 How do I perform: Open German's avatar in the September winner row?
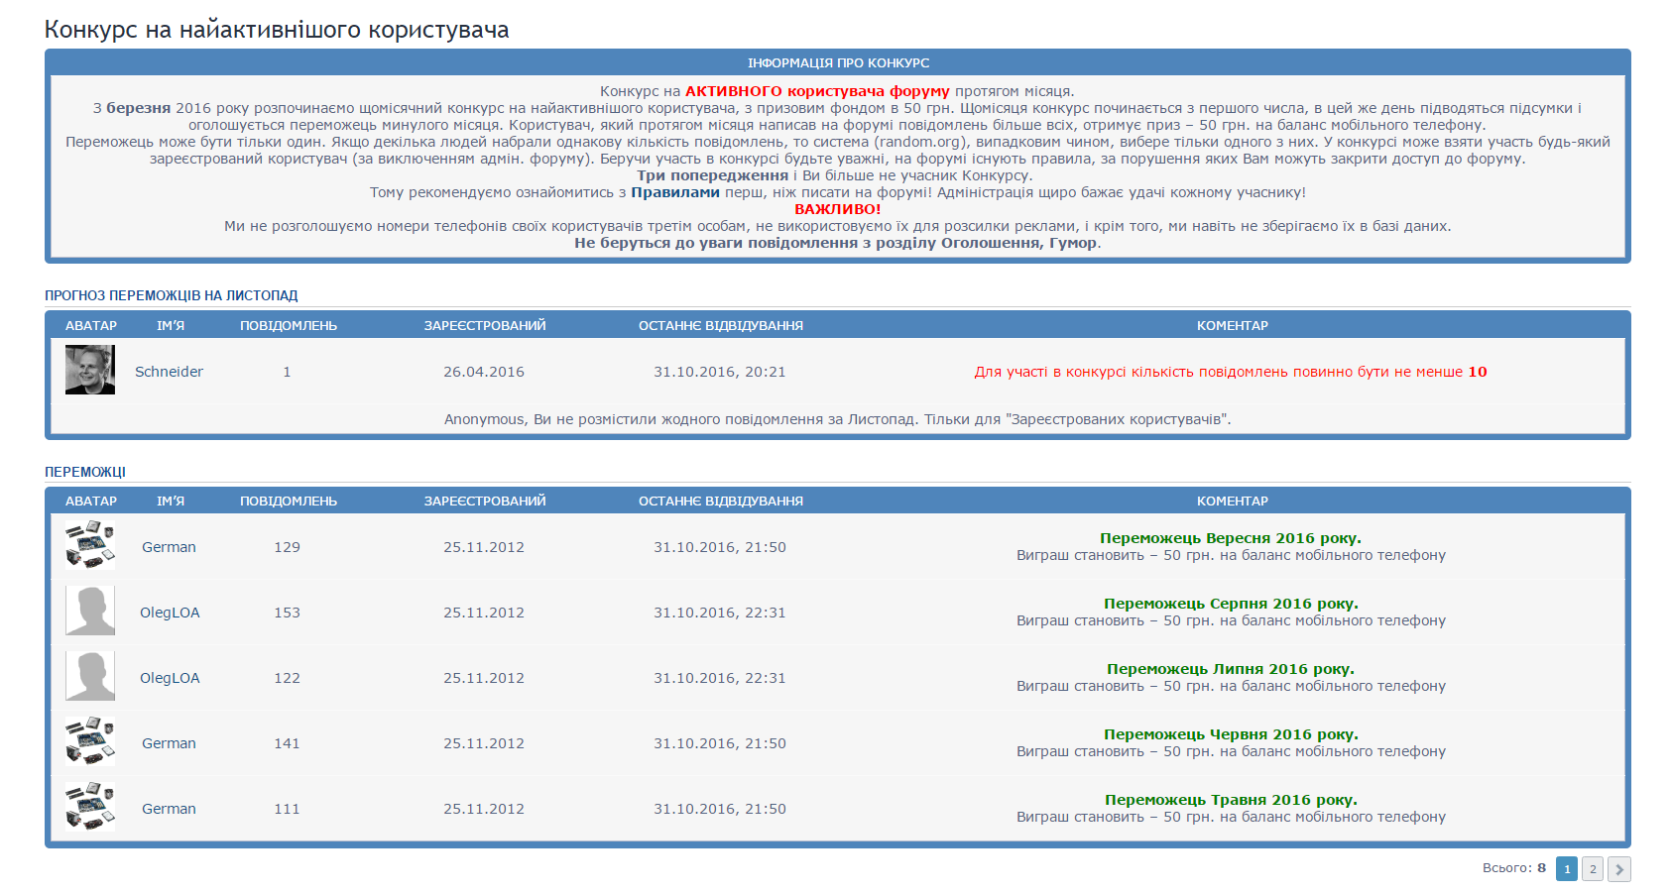(x=90, y=545)
